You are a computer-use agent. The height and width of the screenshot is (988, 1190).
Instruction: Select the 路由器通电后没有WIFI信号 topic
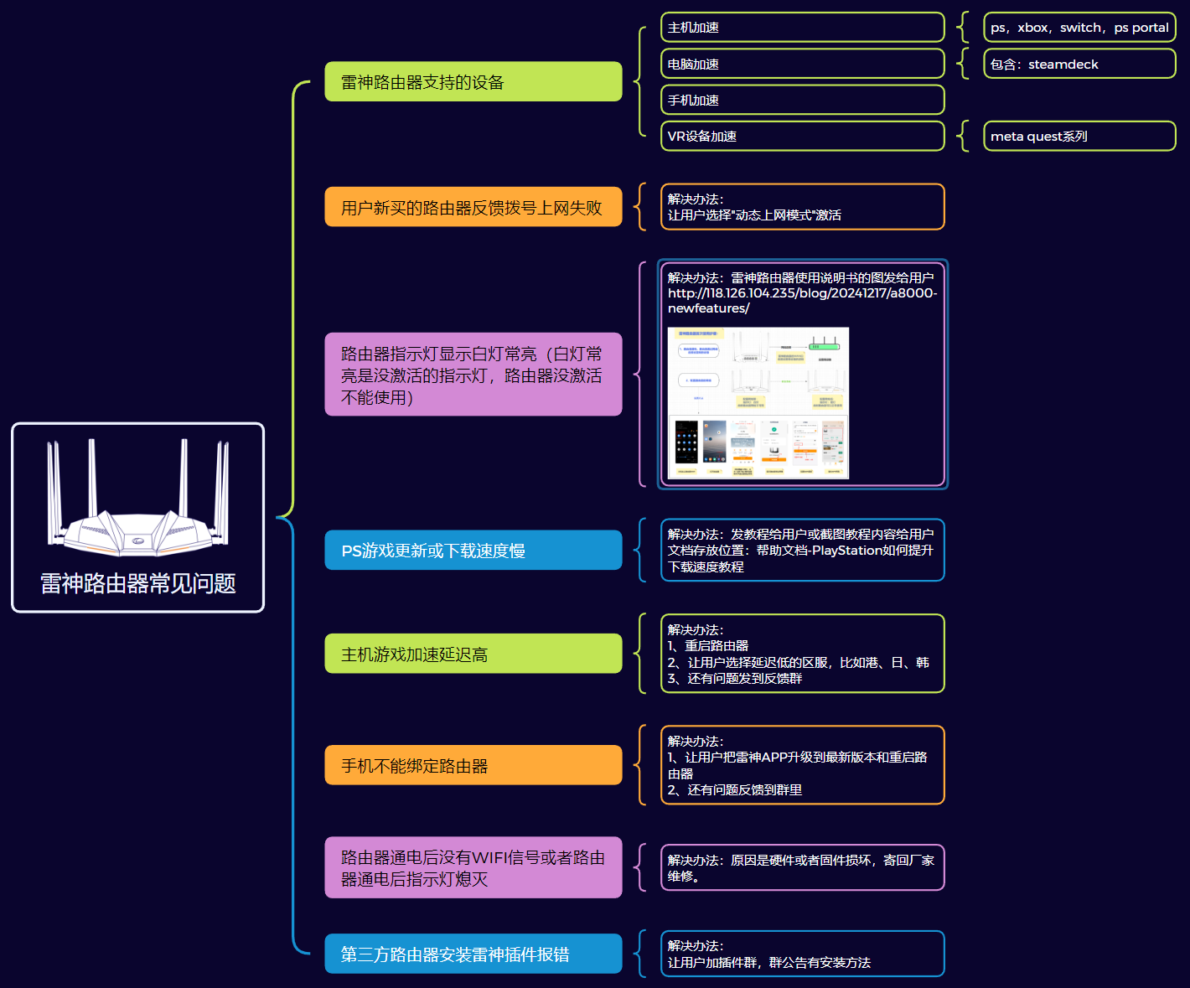point(473,867)
